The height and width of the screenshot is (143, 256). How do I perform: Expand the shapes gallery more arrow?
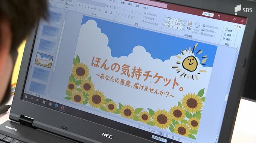pos(183,29)
